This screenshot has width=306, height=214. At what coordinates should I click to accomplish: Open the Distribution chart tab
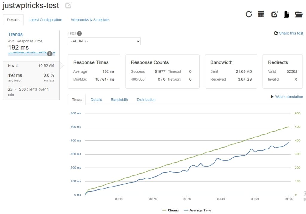[146, 100]
